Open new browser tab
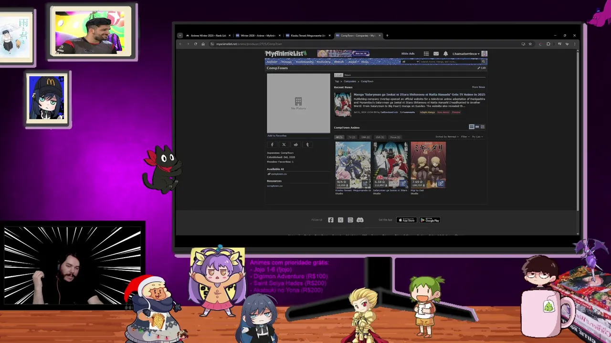Screen dimensions: 611x343 [x=387, y=36]
